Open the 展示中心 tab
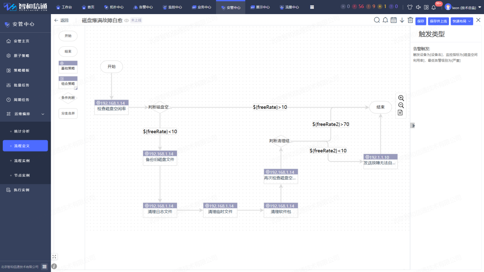This screenshot has width=484, height=272. (x=260, y=7)
